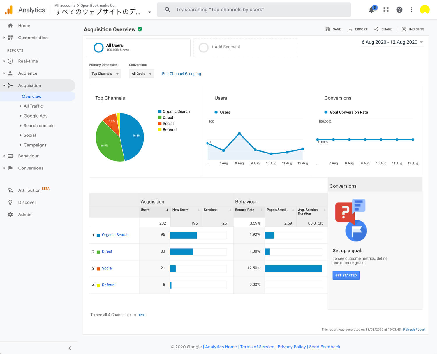Image resolution: width=437 pixels, height=354 pixels.
Task: Click 'here' to see all channels
Action: tap(141, 315)
